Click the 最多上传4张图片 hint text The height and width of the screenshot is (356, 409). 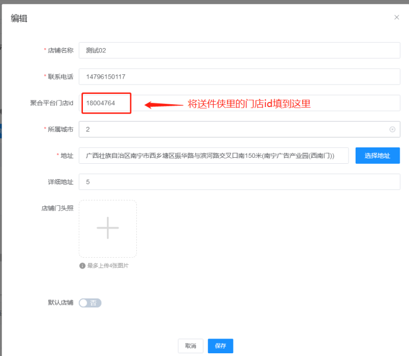click(108, 265)
